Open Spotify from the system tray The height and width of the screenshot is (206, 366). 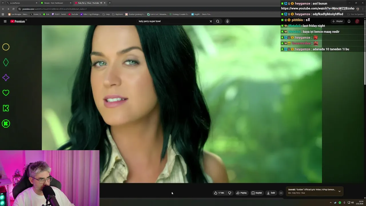[340, 203]
